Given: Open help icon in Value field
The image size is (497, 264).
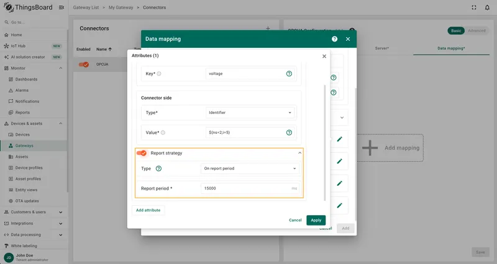Looking at the screenshot, I should click(289, 133).
